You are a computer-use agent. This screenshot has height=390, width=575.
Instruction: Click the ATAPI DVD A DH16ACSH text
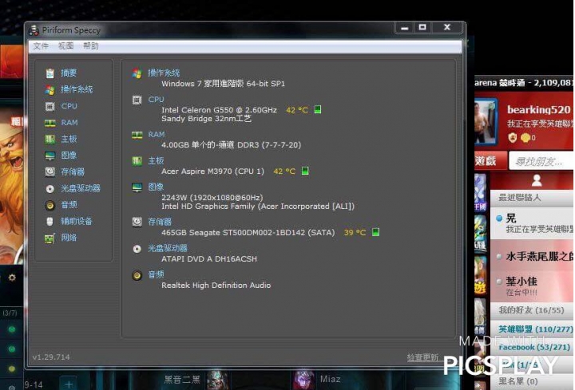[209, 259]
